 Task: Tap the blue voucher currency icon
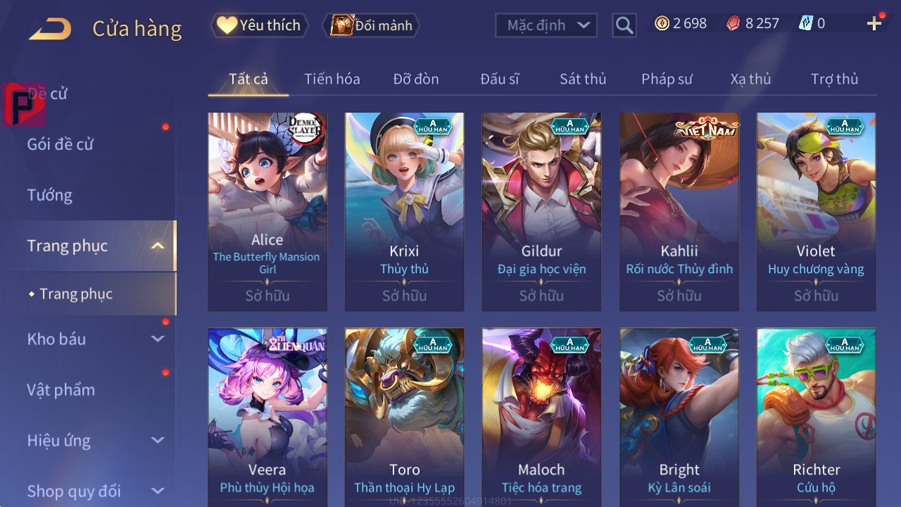806,23
